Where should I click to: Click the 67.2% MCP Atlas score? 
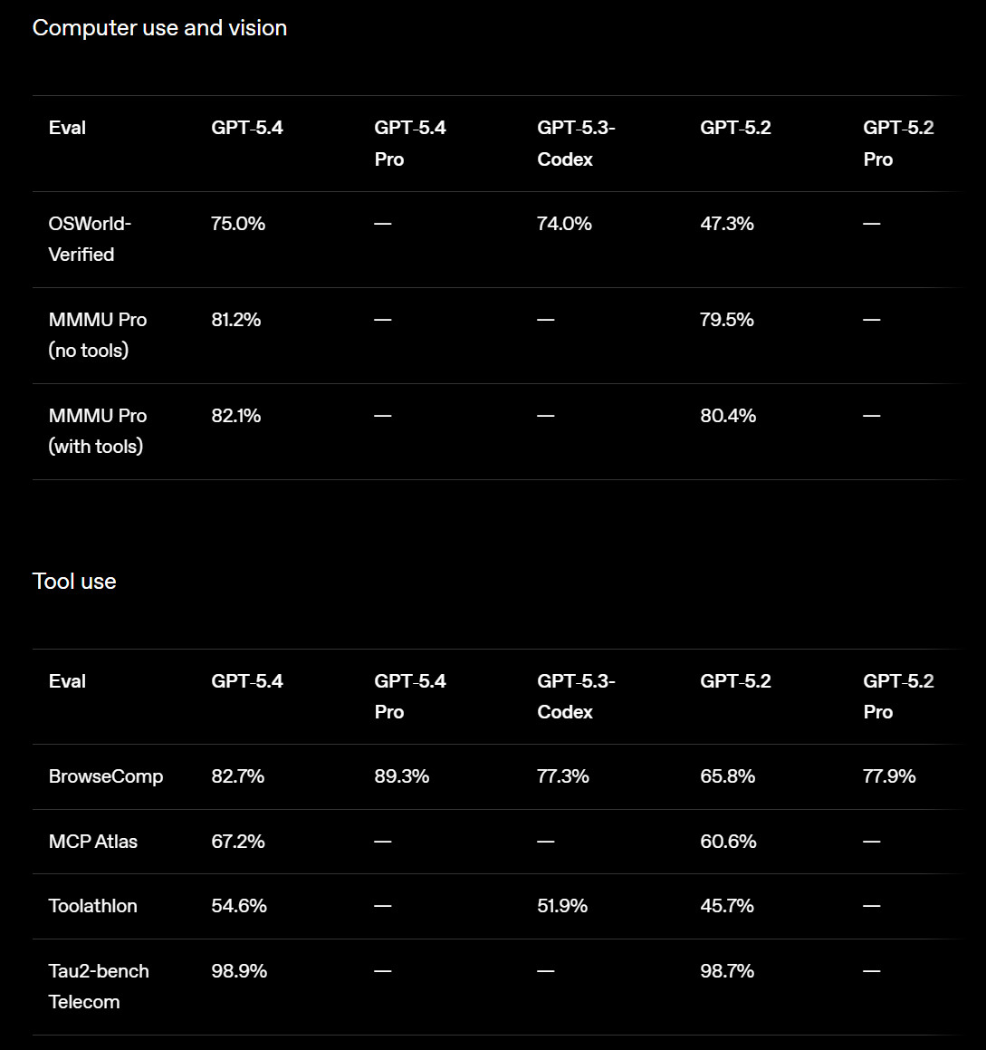point(238,842)
